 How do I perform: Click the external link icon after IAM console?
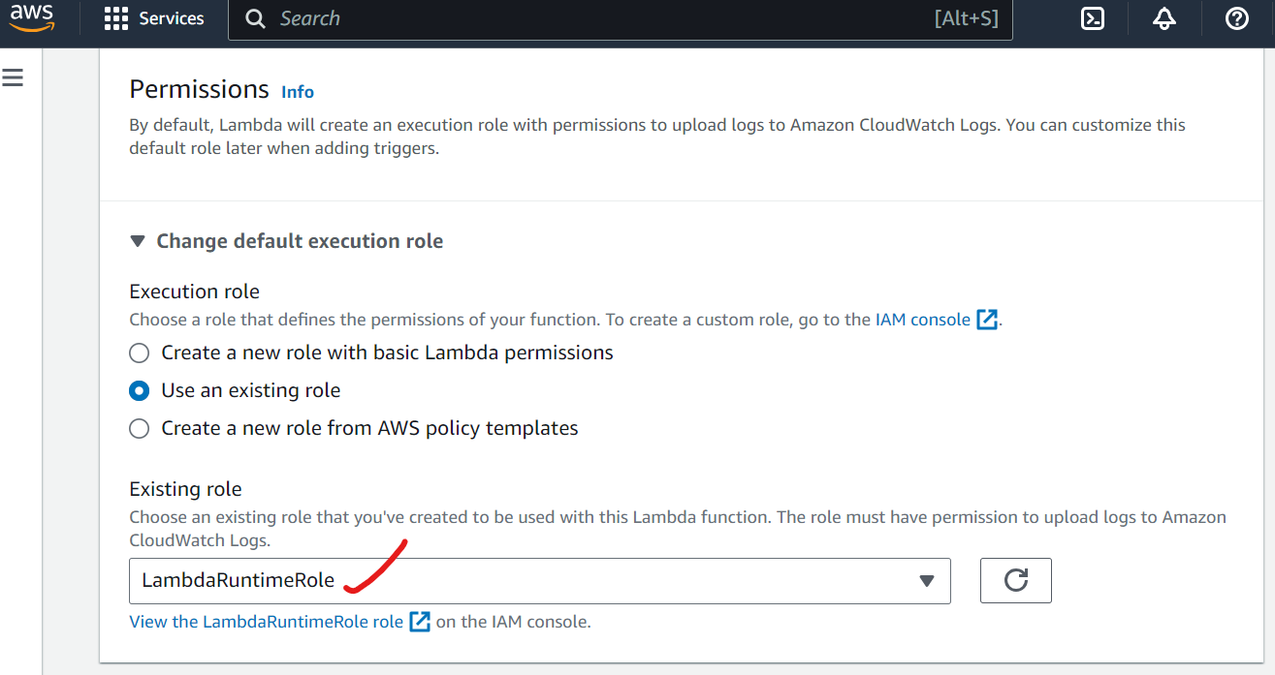tap(987, 320)
